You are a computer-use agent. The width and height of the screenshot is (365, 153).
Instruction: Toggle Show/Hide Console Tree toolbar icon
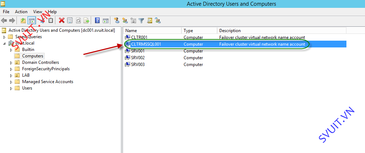31,20
